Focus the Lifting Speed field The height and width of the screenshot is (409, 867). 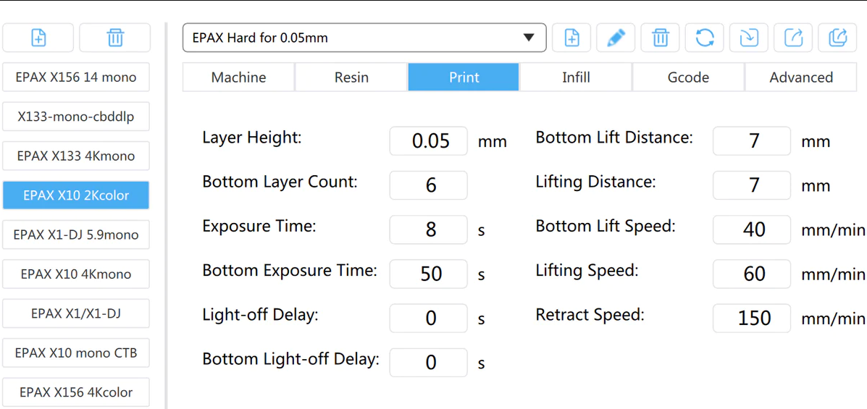click(752, 274)
